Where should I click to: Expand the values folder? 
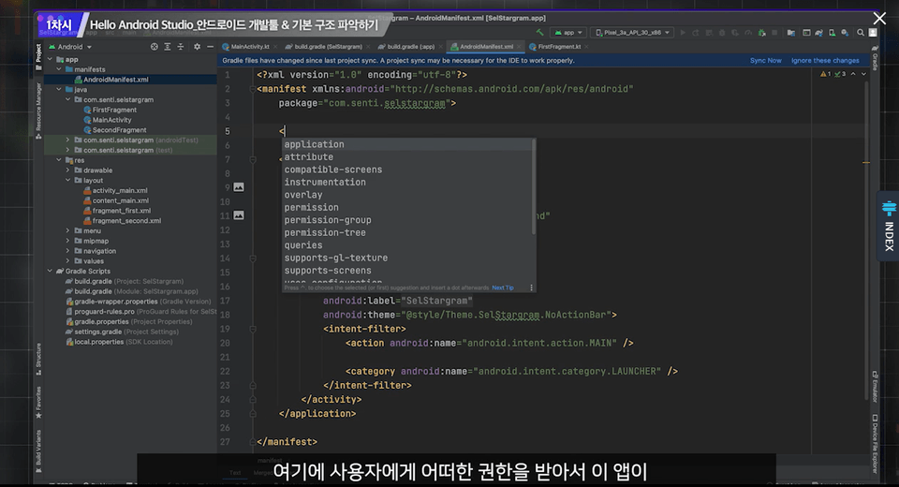pyautogui.click(x=67, y=261)
